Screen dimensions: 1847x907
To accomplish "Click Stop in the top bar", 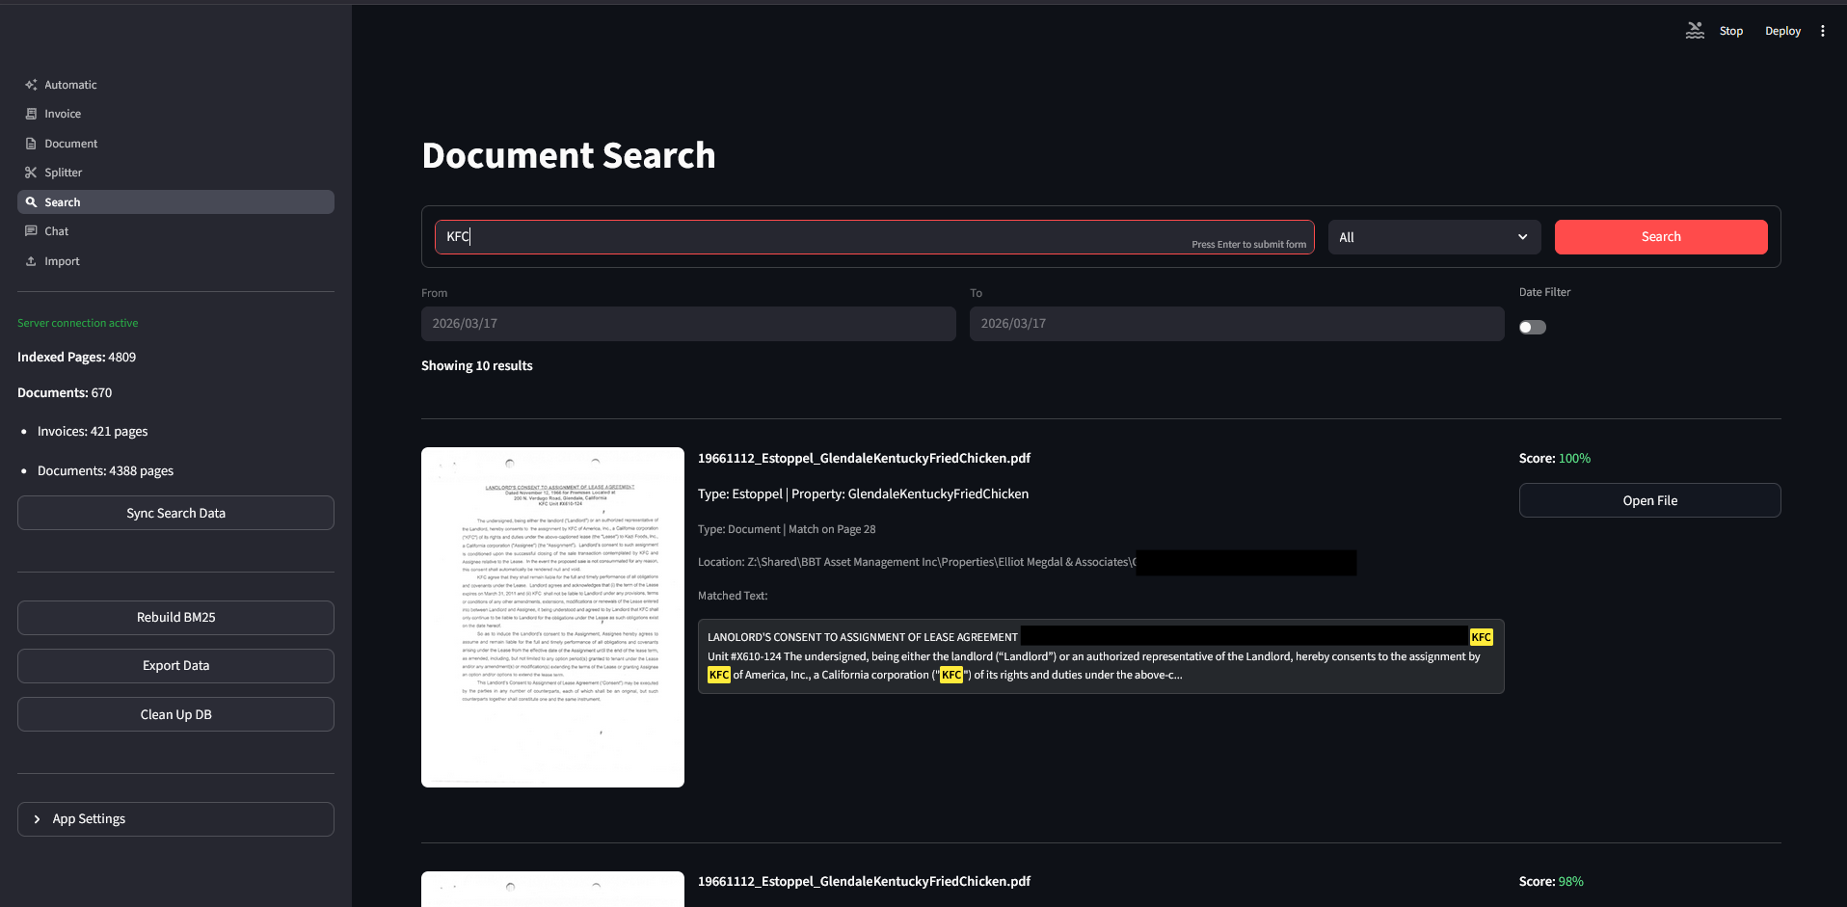I will tap(1730, 30).
